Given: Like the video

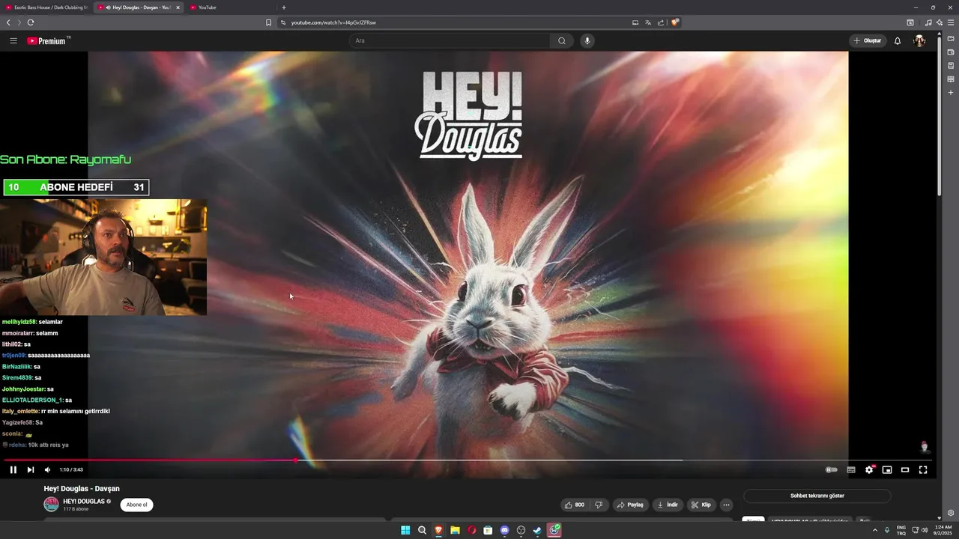Looking at the screenshot, I should point(575,505).
